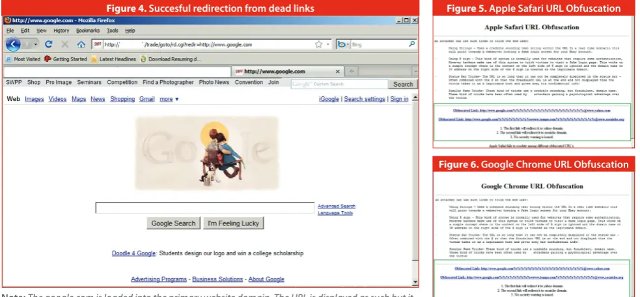Expand the Google more dropdown

[x=169, y=99]
